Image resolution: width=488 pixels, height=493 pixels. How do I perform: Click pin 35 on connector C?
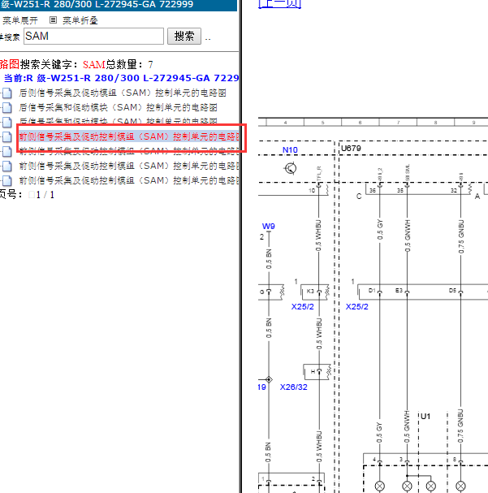[400, 191]
